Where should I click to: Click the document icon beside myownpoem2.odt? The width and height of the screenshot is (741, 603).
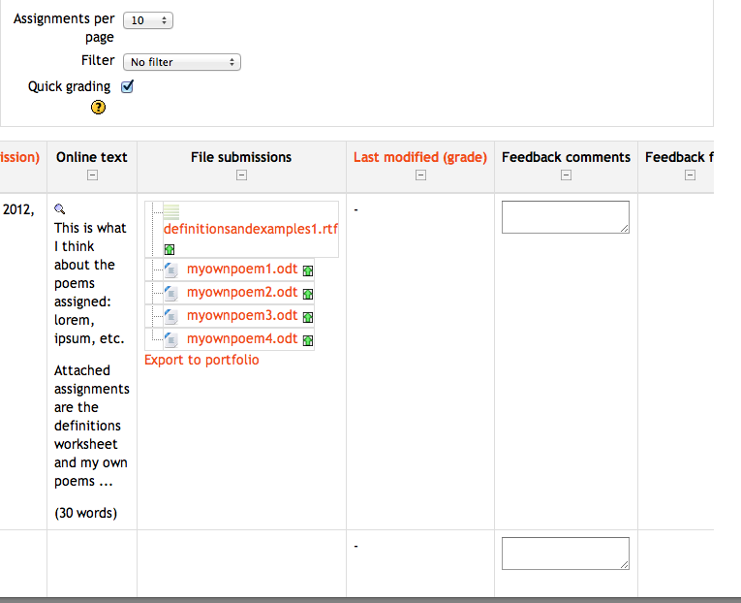(171, 293)
